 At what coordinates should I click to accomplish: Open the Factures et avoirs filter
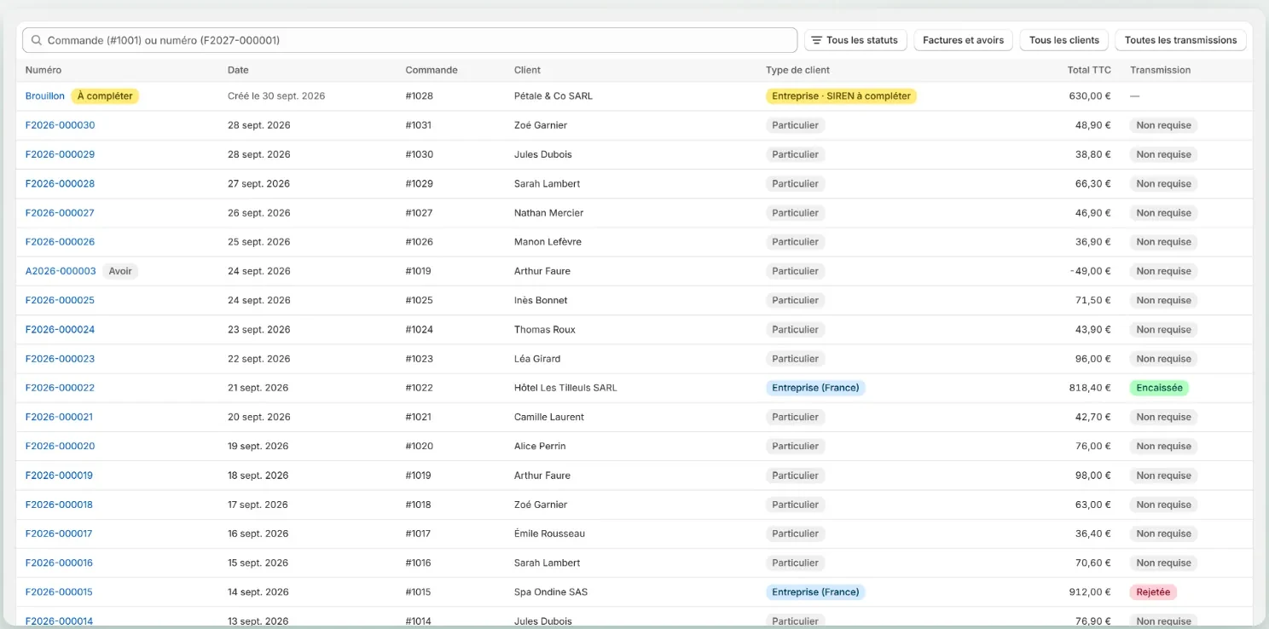963,40
